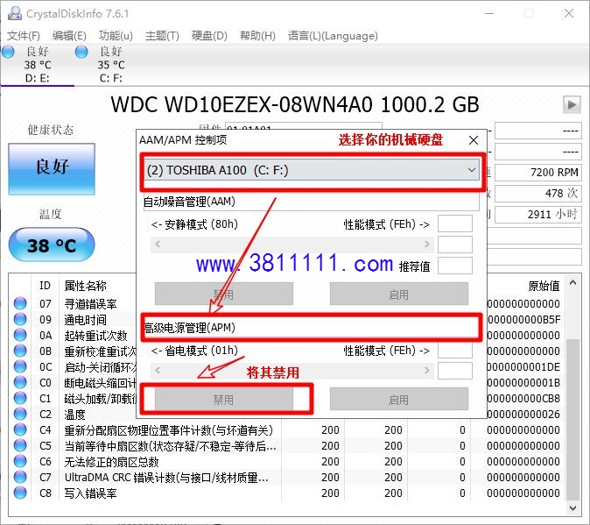Click value box beside APM 性能模式 (FEh)
Viewport: 590px width, 525px height.
(x=455, y=350)
